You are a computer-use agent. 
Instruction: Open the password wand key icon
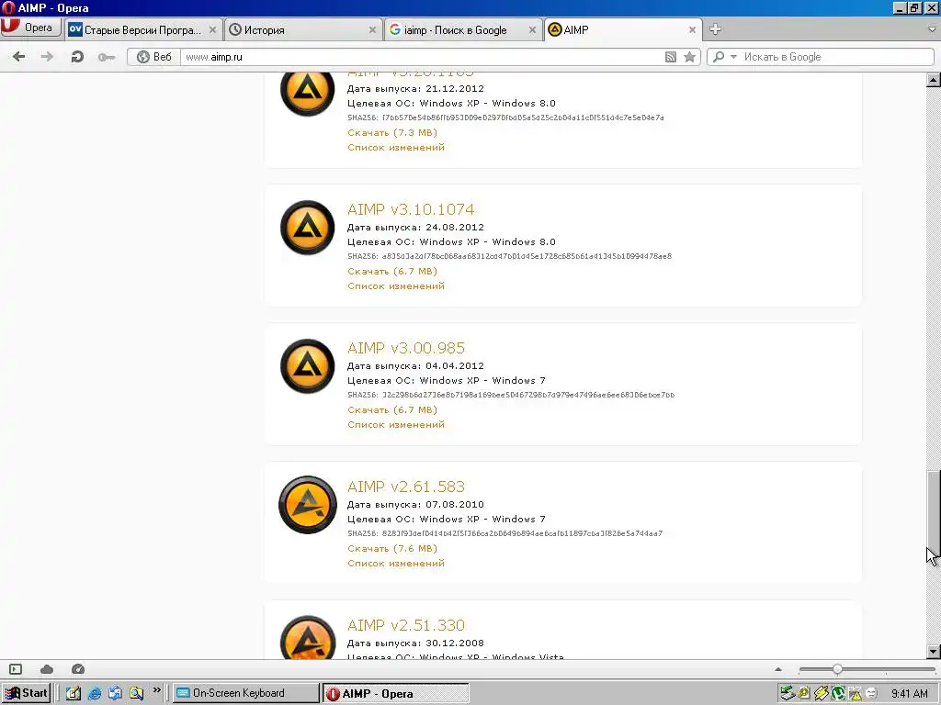tap(107, 57)
